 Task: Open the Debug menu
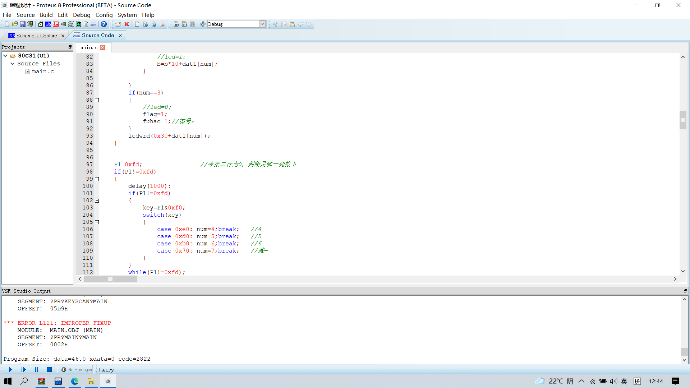[82, 15]
